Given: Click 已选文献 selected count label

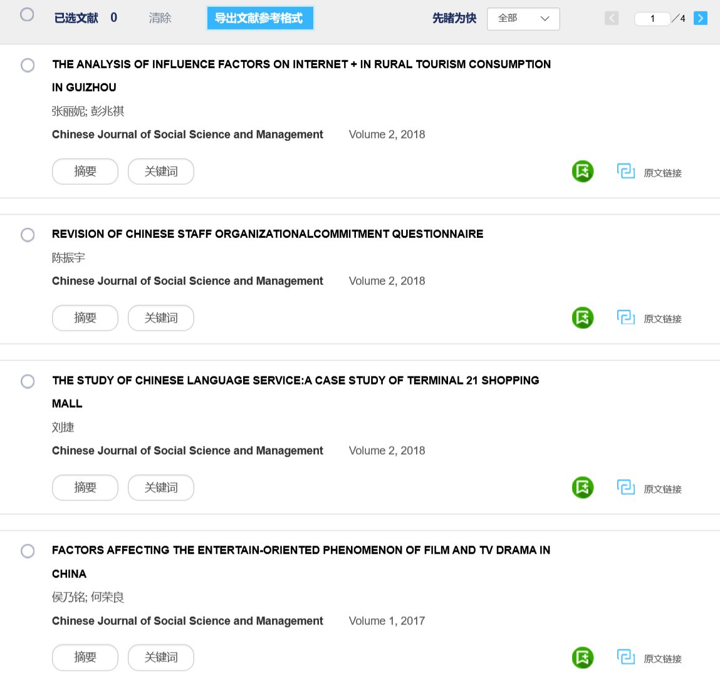Looking at the screenshot, I should click(85, 18).
